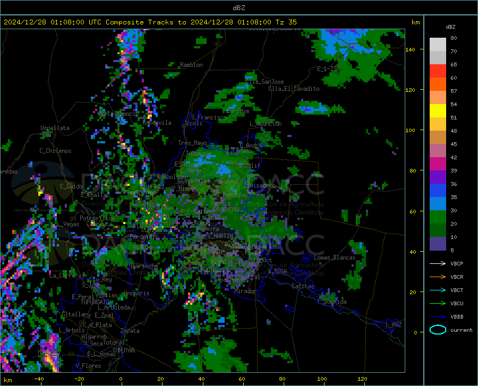478x386 pixels.
Task: Click the Catitas place label
Action: [303, 286]
